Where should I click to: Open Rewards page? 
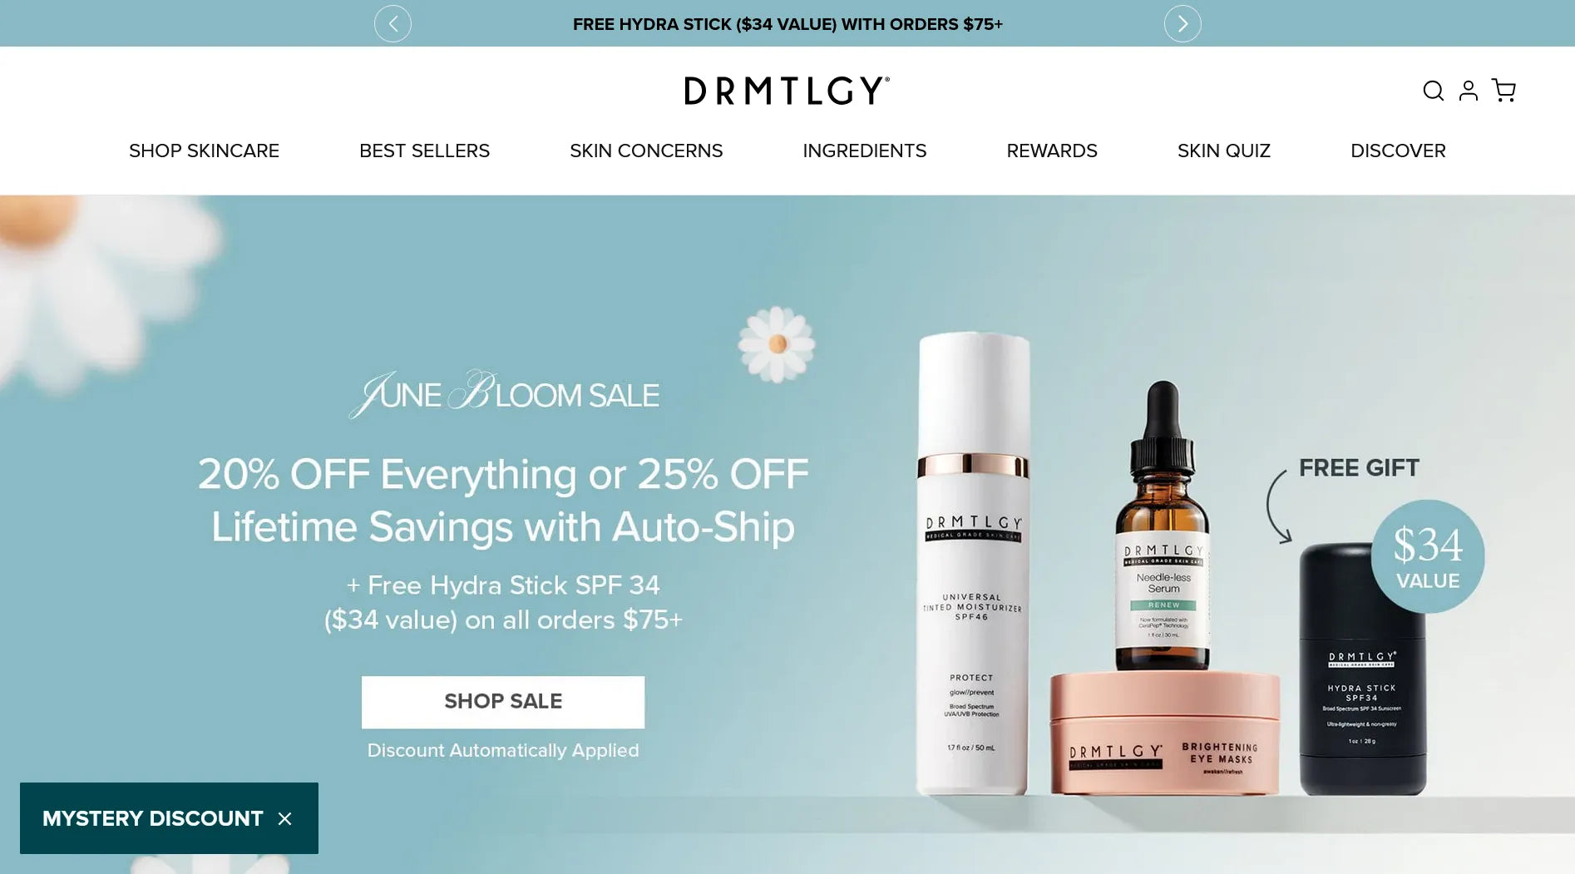1052,151
